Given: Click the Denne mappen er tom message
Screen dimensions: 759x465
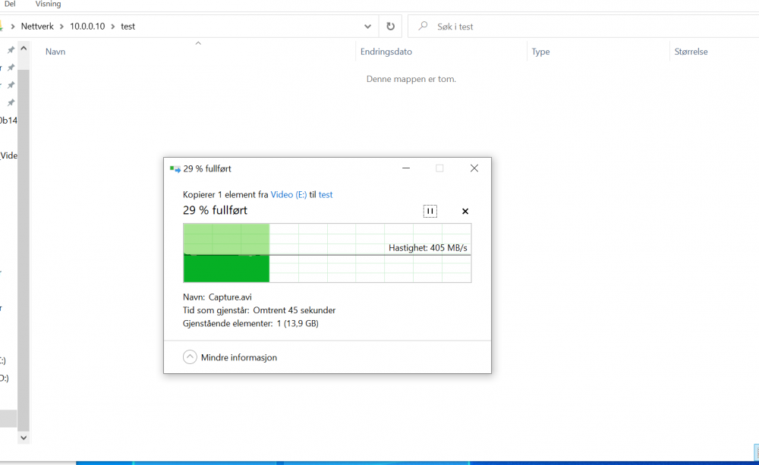Looking at the screenshot, I should [x=411, y=79].
